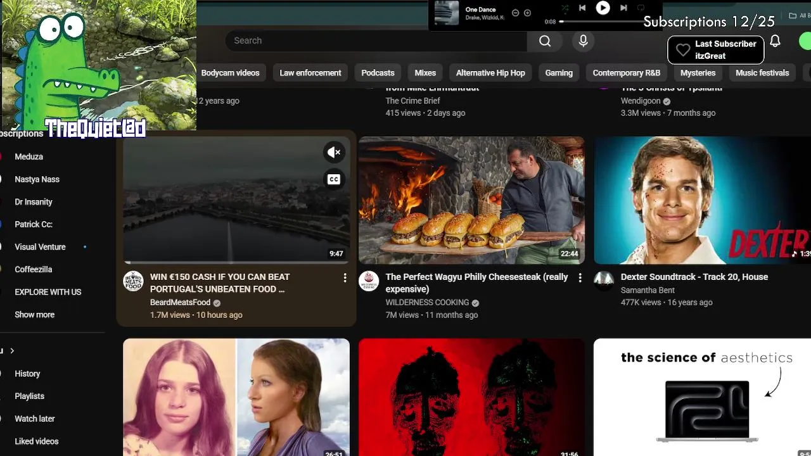
Task: Open options menu for Wagyu Cheesesteak video
Action: pos(580,277)
